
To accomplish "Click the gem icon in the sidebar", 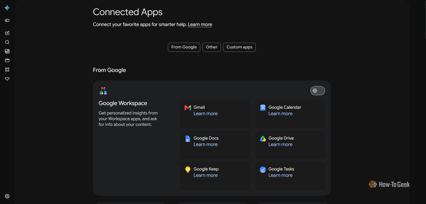I will [7, 79].
